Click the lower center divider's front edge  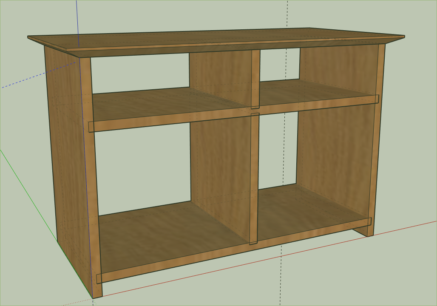[x=254, y=178]
